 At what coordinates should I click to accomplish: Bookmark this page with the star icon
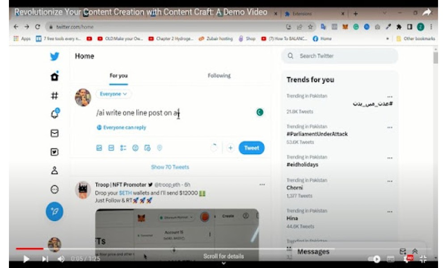coord(310,27)
